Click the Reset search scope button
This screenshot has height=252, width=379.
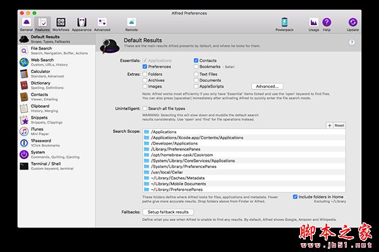(339, 125)
